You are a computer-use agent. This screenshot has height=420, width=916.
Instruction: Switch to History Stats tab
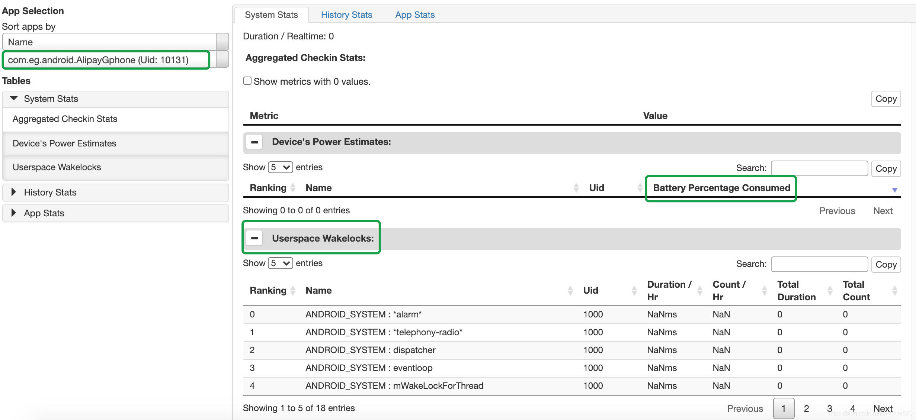(346, 15)
